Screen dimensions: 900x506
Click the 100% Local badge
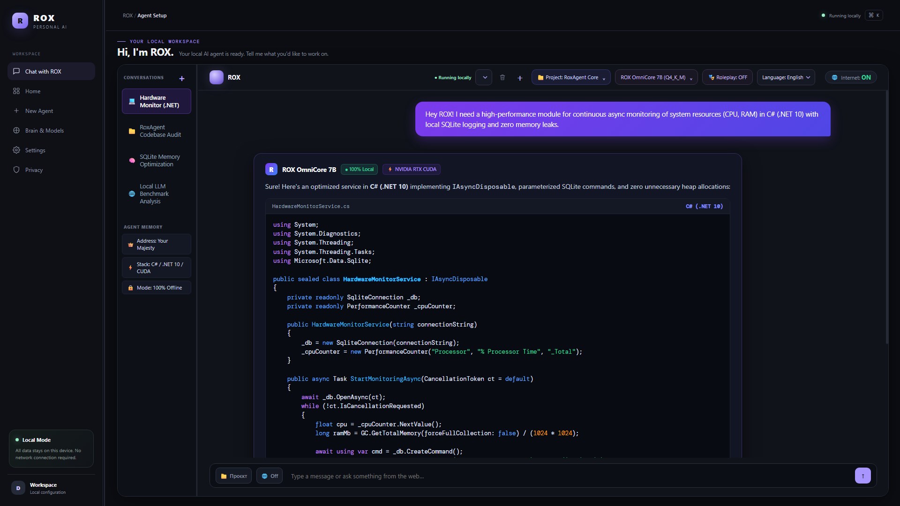click(359, 170)
